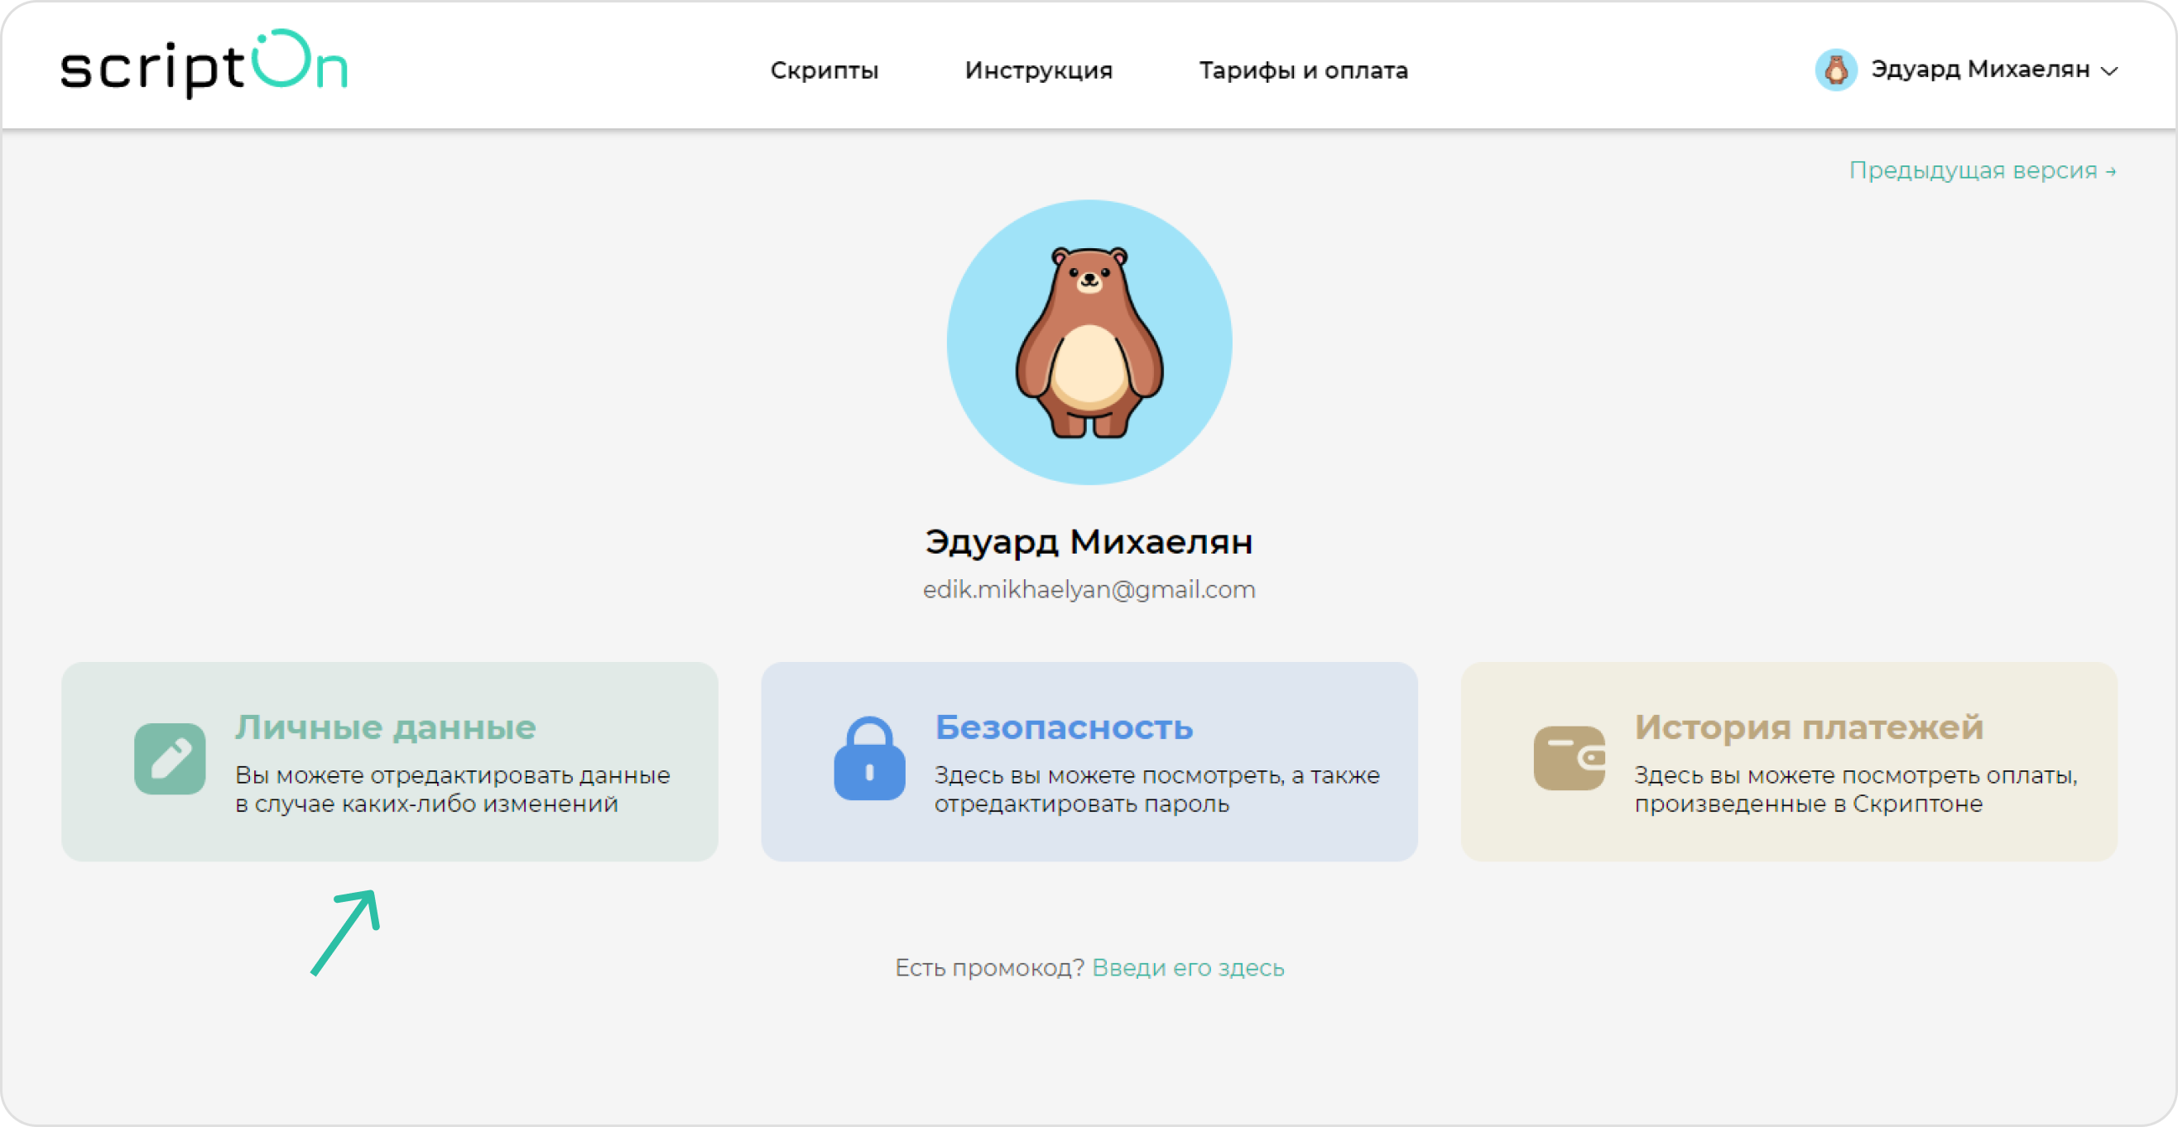The image size is (2178, 1127).
Task: Click the green pencil edit icon
Action: point(170,759)
